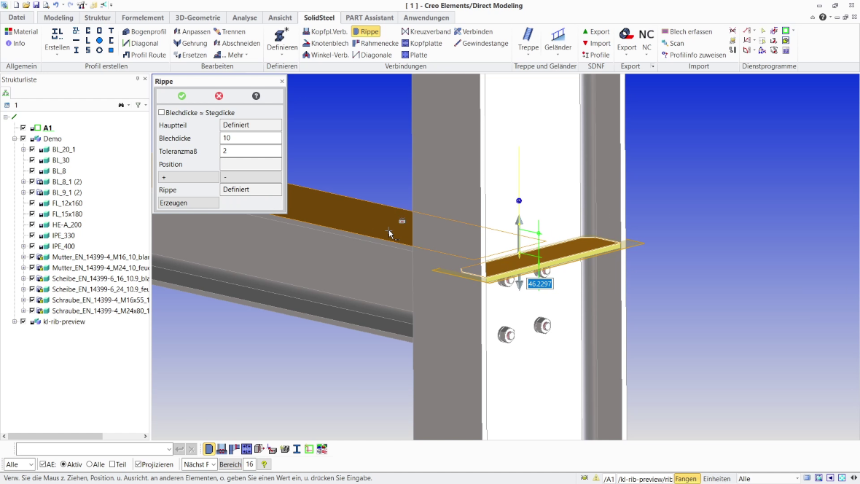Select the Platte tool
This screenshot has width=860, height=484.
[x=415, y=55]
